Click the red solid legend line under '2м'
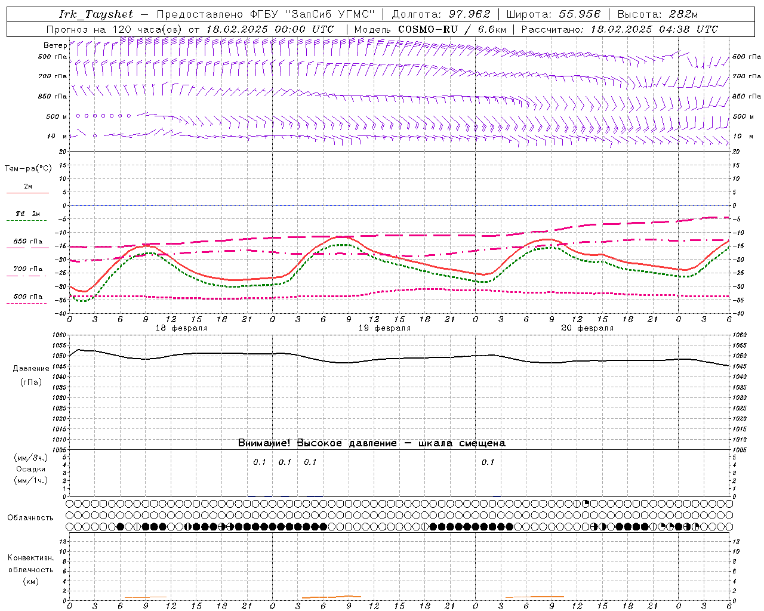The image size is (764, 611). (27, 193)
